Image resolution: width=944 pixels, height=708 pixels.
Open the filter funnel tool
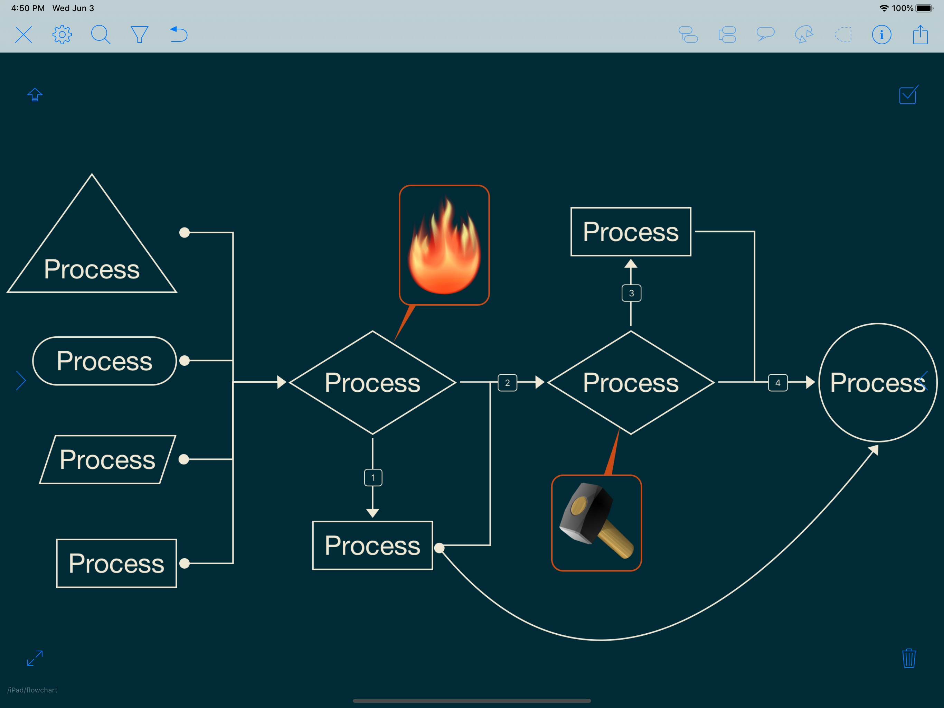139,35
